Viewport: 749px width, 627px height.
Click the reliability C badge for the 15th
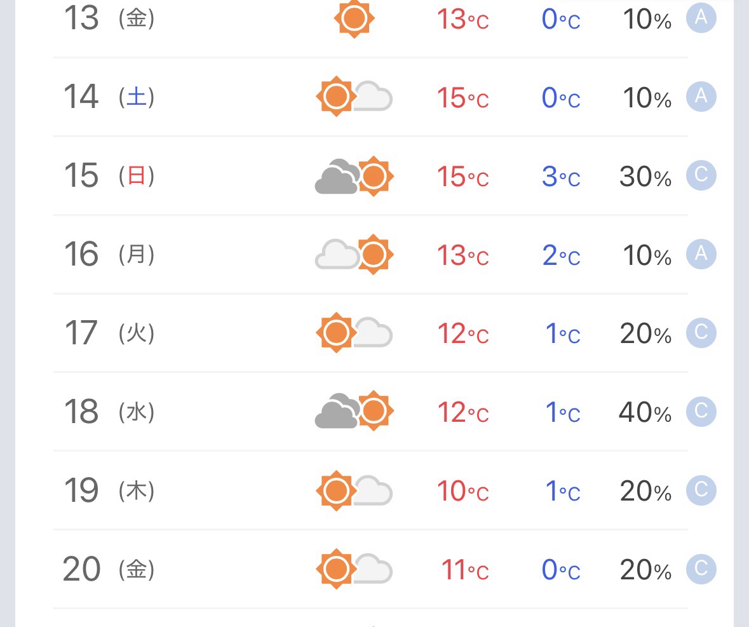pyautogui.click(x=701, y=175)
